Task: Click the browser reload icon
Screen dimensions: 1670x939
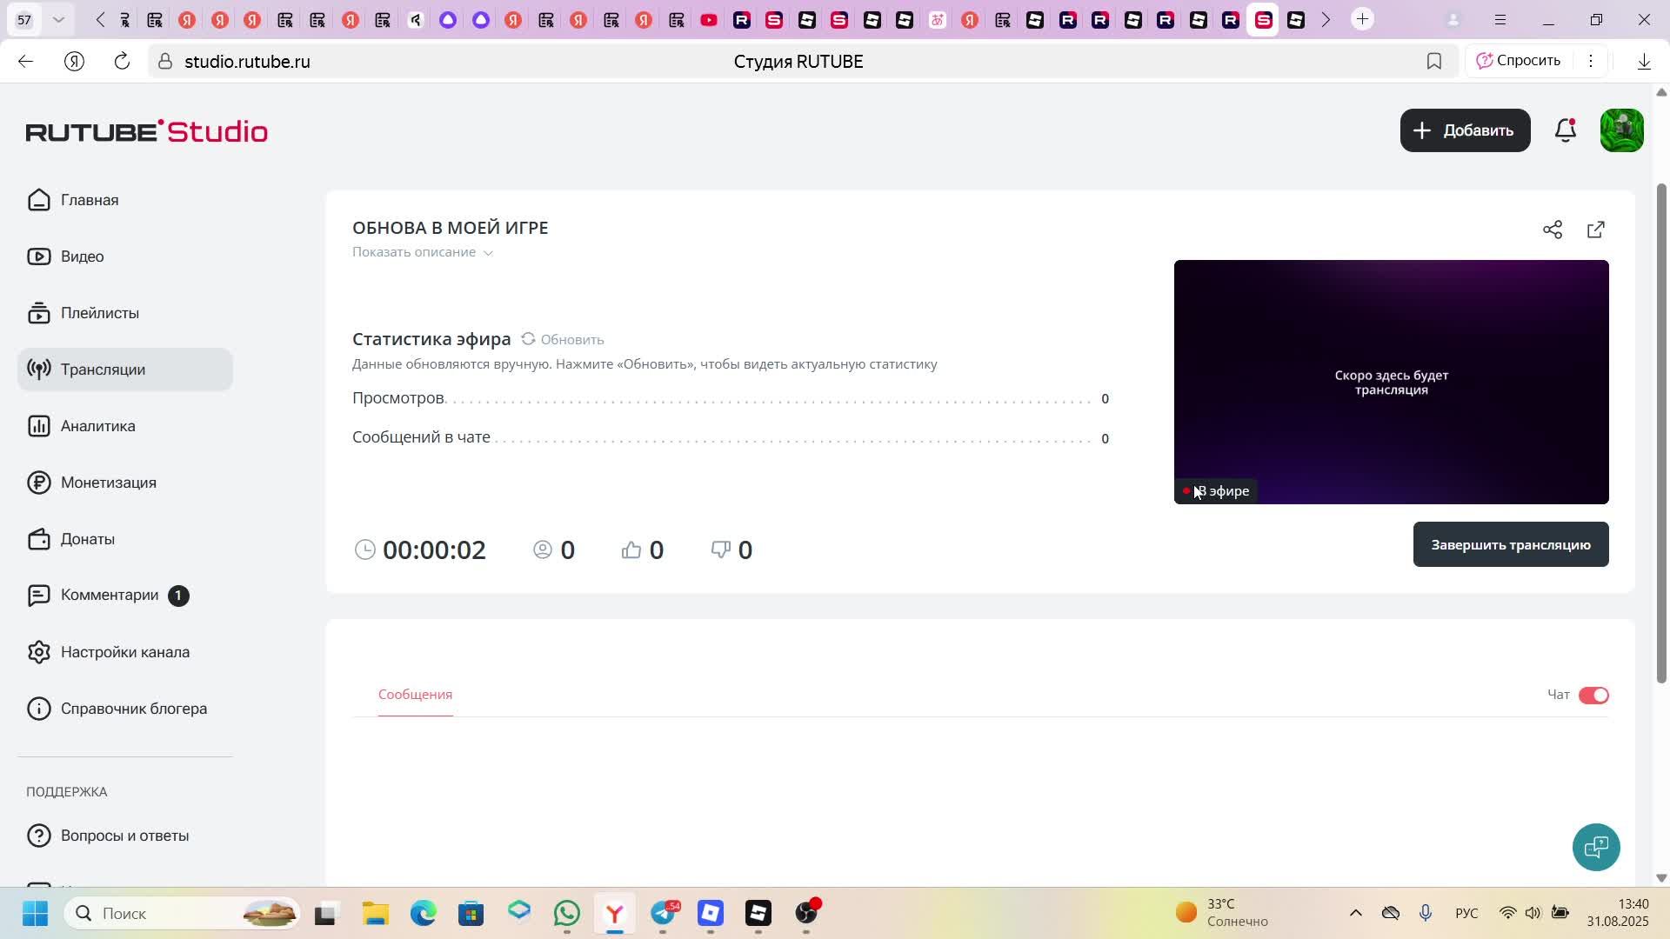Action: pos(122,61)
